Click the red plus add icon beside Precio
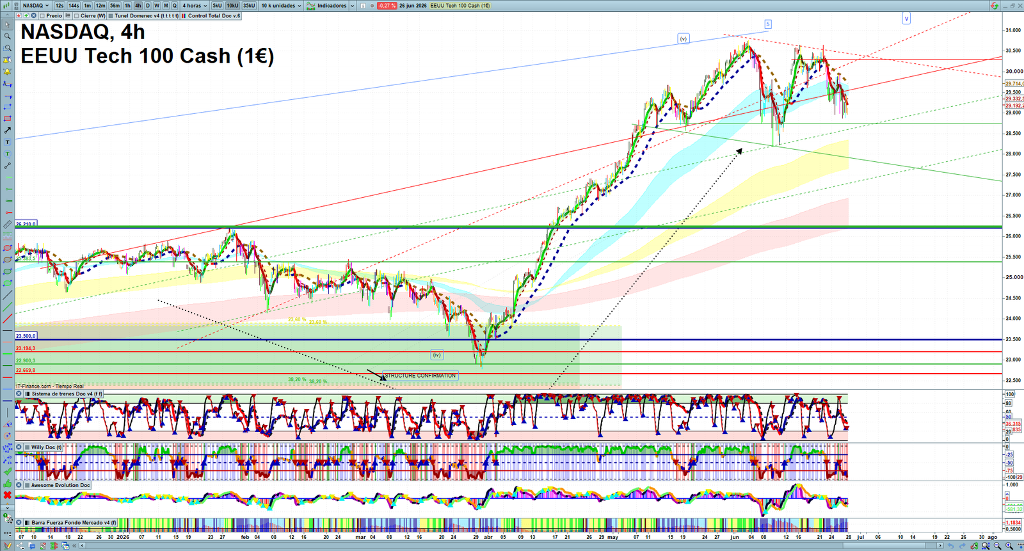The height and width of the screenshot is (551, 1024). click(19, 15)
